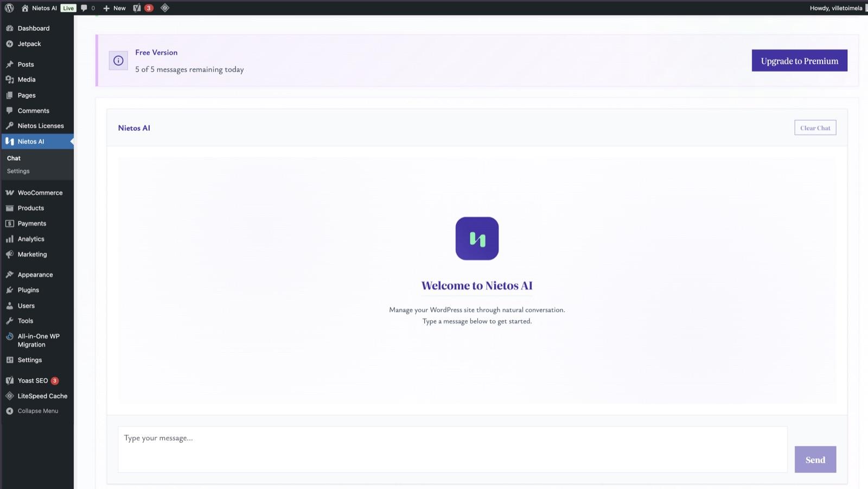This screenshot has height=489, width=868.
Task: Click the Live status badge
Action: [x=68, y=8]
